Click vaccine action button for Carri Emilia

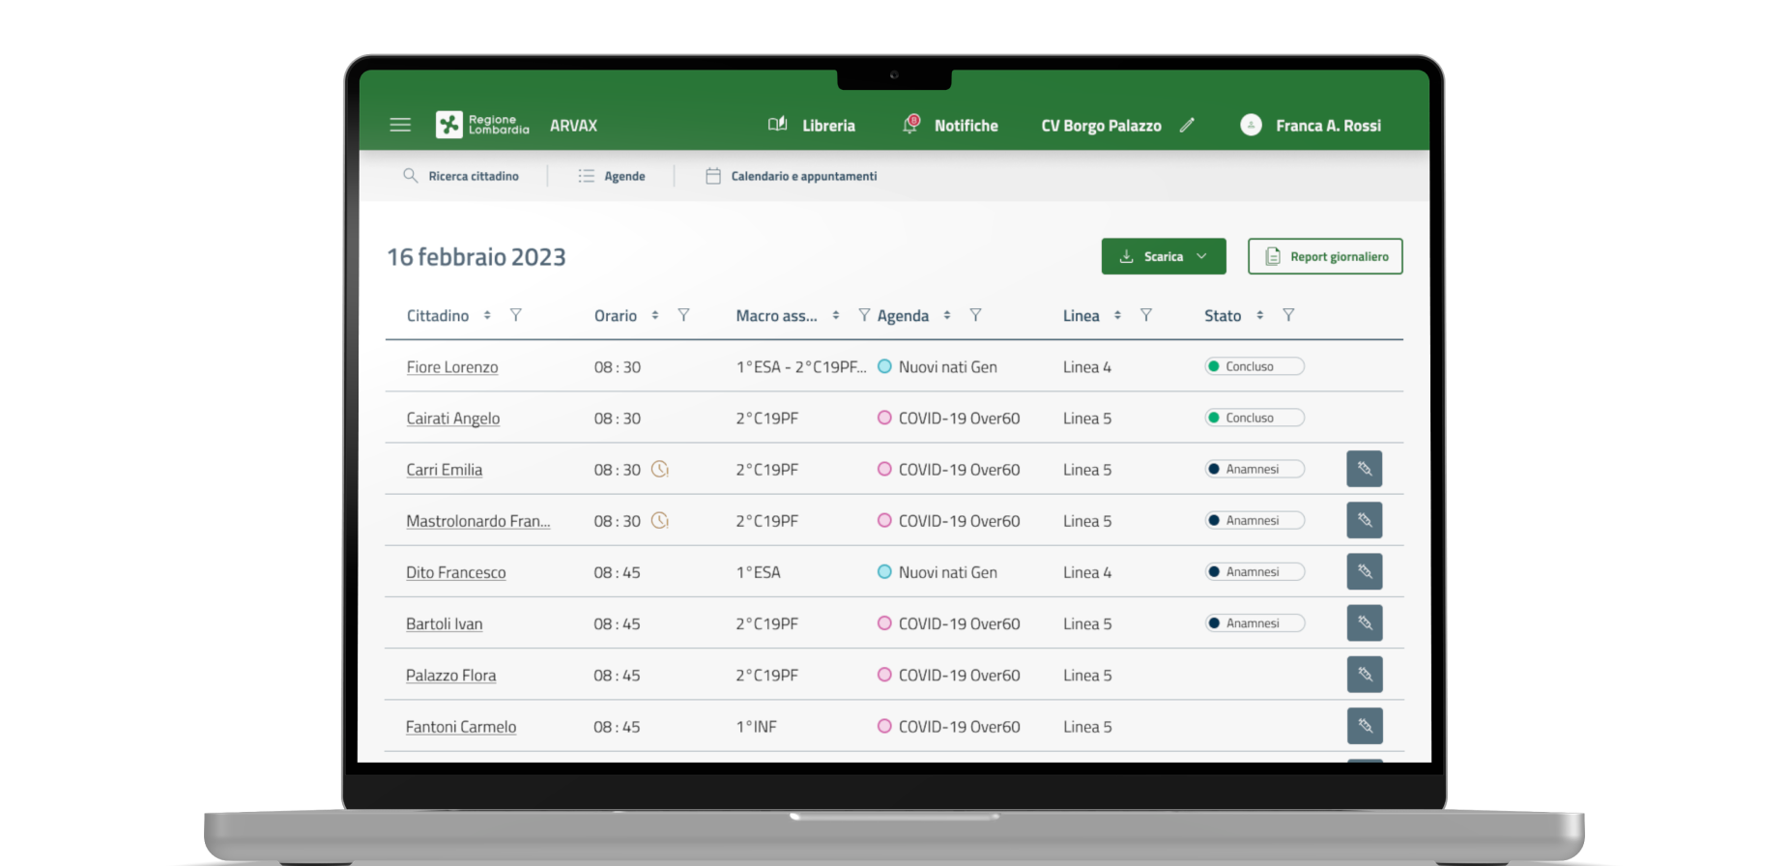pos(1365,469)
